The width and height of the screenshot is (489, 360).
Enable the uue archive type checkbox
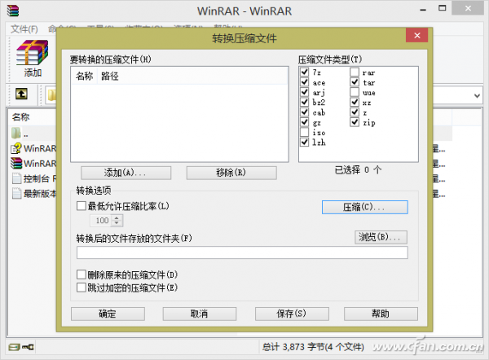355,92
